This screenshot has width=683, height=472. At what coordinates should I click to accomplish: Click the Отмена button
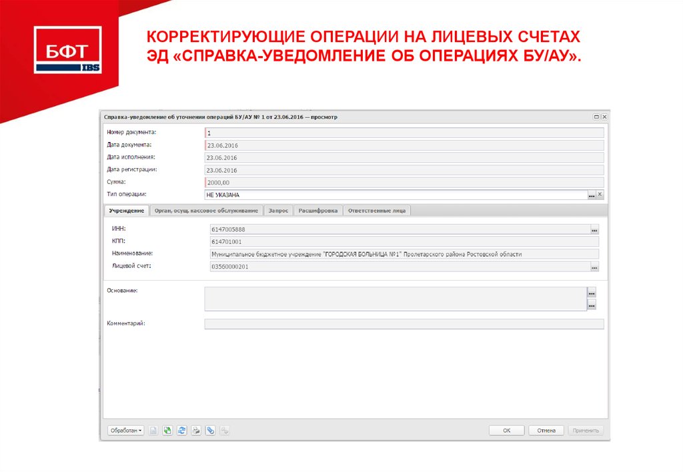click(546, 430)
